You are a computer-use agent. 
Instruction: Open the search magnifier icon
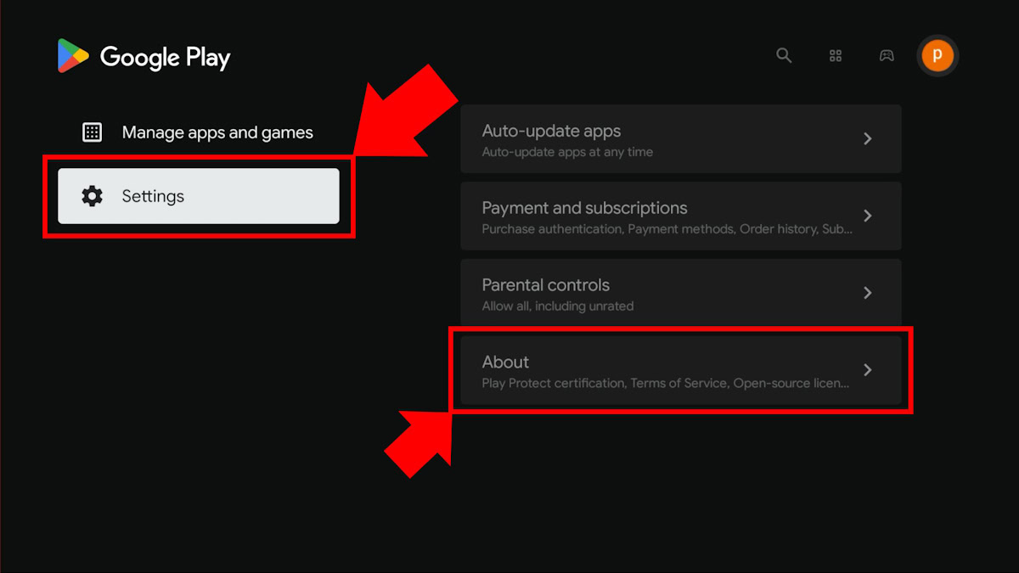pyautogui.click(x=784, y=55)
